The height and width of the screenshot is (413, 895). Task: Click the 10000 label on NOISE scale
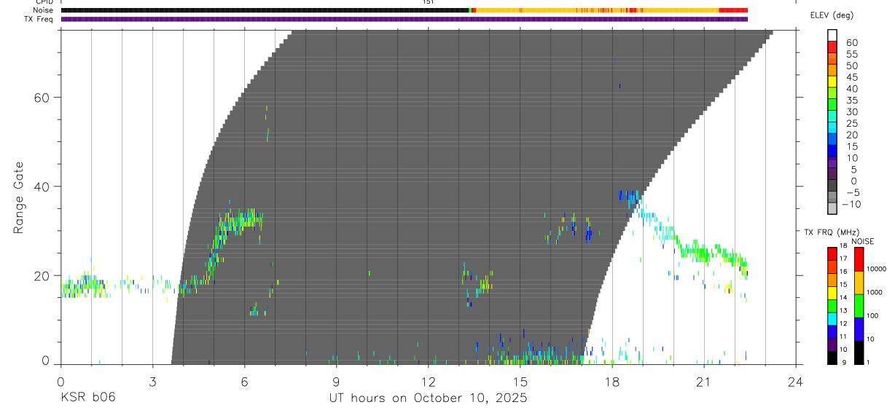click(878, 270)
